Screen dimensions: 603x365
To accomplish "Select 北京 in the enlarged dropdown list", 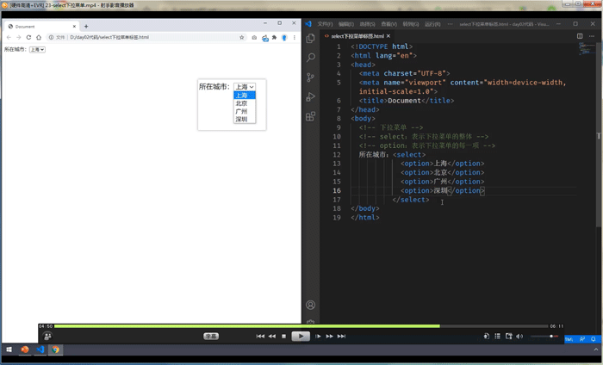I will [x=241, y=103].
